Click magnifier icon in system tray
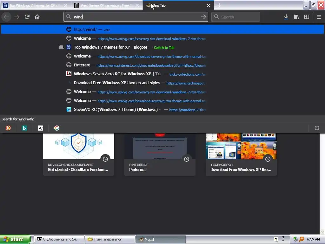The image size is (325, 244). pos(302,239)
